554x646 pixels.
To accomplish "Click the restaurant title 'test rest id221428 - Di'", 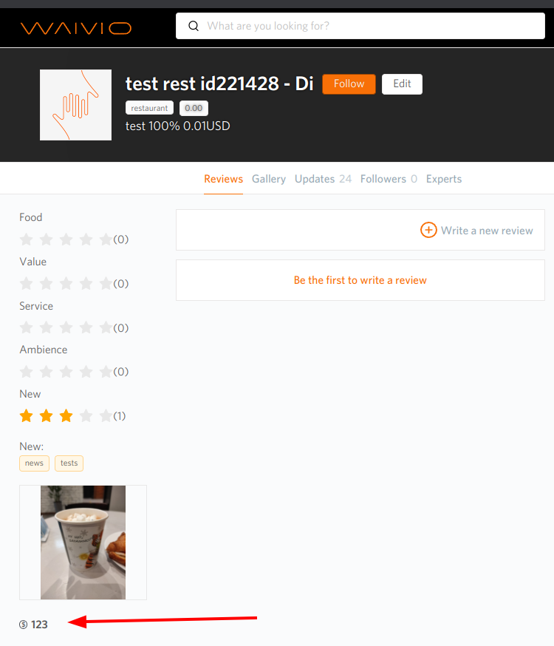I will click(219, 84).
